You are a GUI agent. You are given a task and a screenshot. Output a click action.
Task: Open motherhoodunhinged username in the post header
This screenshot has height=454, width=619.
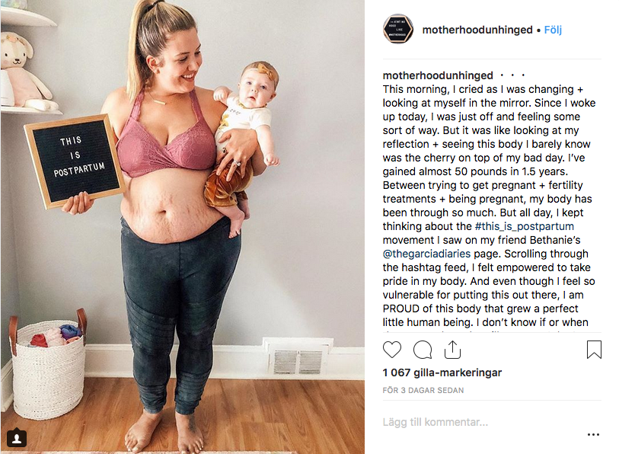click(x=477, y=30)
